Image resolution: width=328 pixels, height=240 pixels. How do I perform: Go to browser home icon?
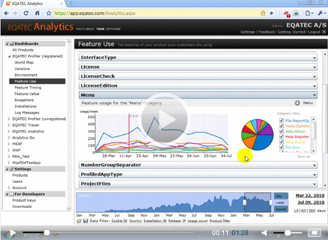point(37,13)
